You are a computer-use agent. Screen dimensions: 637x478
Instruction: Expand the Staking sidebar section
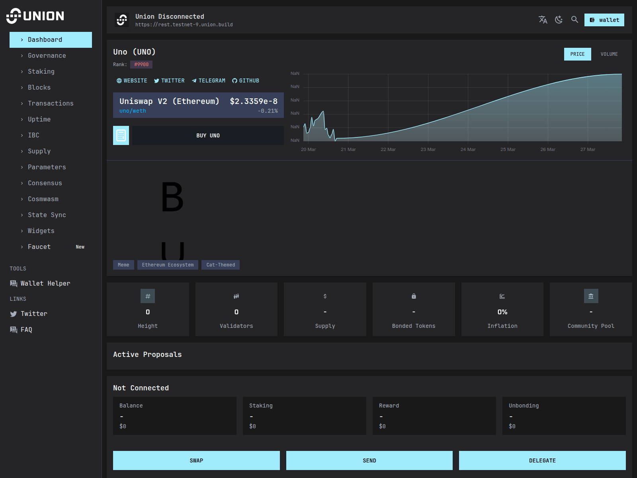tap(41, 72)
